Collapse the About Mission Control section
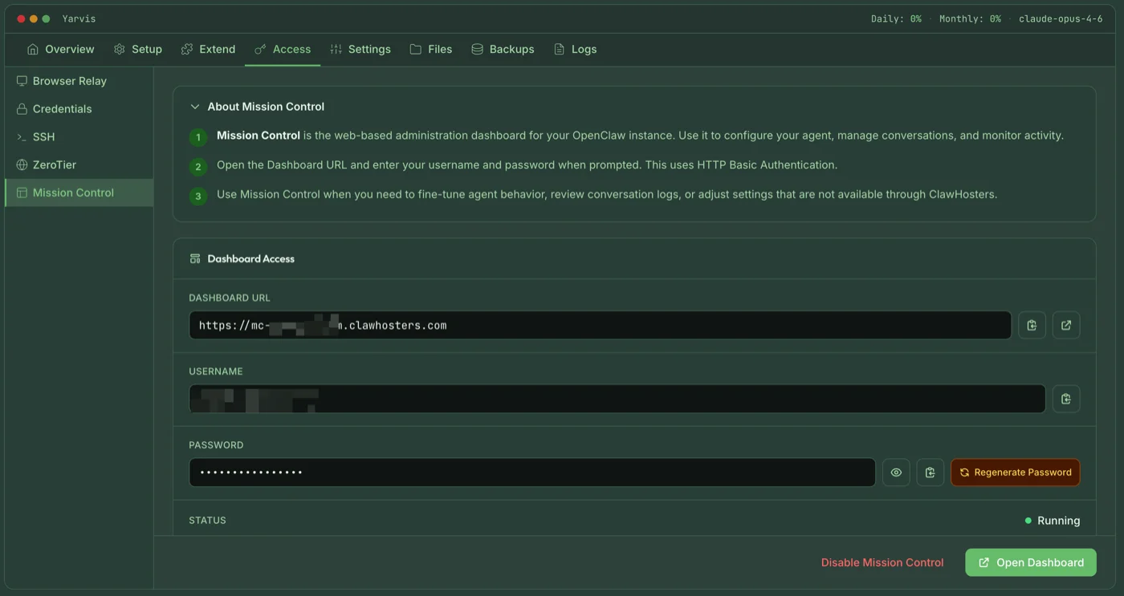 pos(194,106)
